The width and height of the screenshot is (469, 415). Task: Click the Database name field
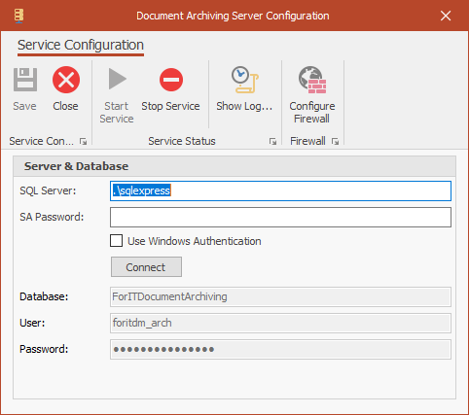coord(280,296)
